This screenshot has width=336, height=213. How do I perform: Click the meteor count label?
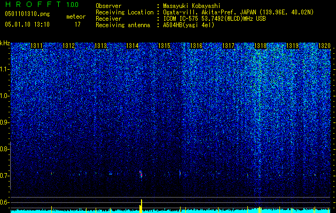76,17
